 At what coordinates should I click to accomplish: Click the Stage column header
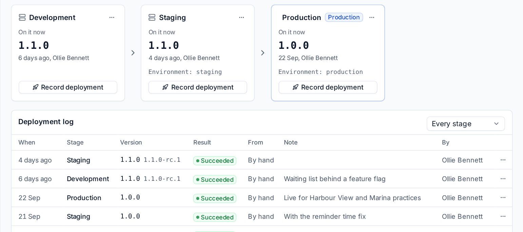click(x=75, y=142)
